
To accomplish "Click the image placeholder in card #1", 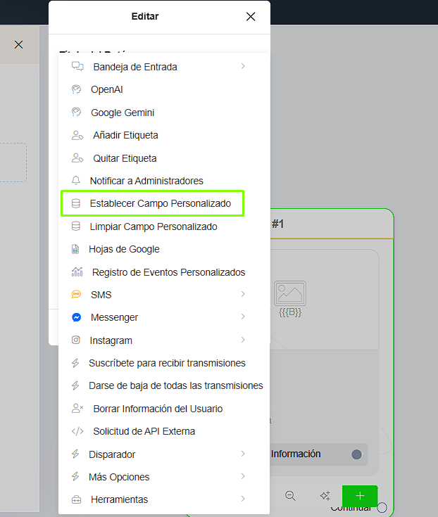I will [x=290, y=293].
